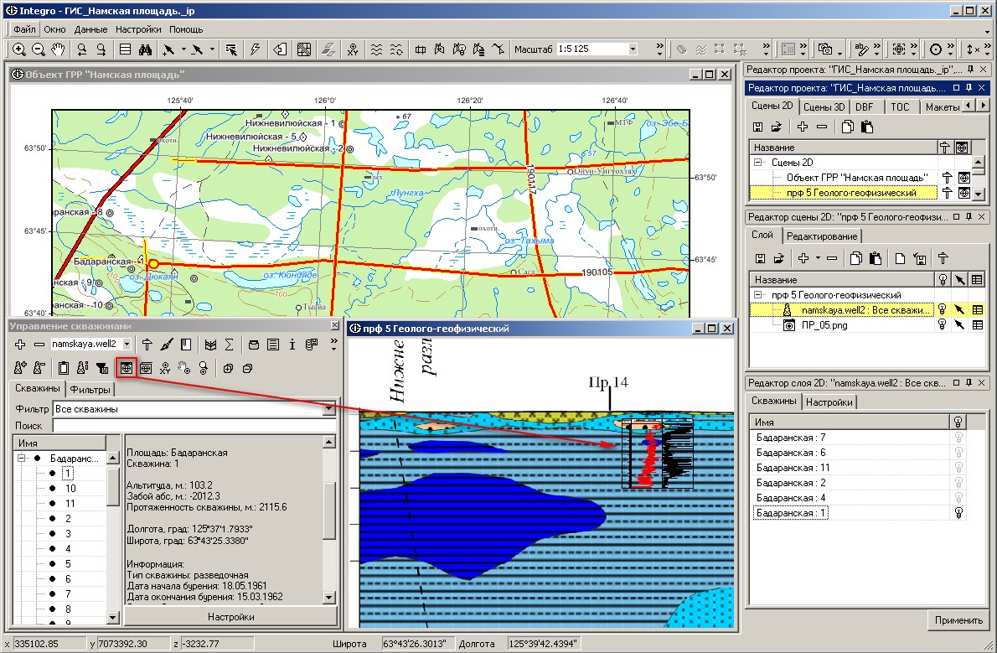Open the Масштаб scale dropdown
Screen dimensions: 997x653
[633, 49]
